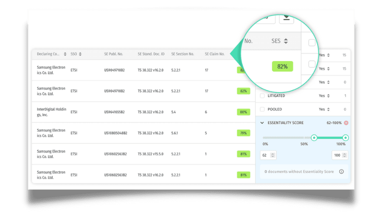Sort by the SSO column arrows
Screen dimensions: 382x212
80,54
